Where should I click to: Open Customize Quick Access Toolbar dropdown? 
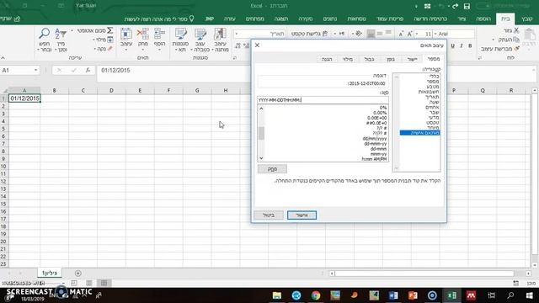coord(416,6)
